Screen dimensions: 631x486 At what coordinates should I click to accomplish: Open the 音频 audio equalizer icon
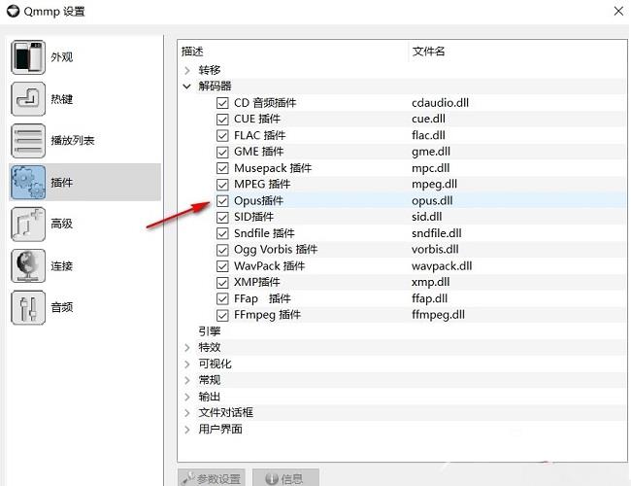click(x=28, y=307)
